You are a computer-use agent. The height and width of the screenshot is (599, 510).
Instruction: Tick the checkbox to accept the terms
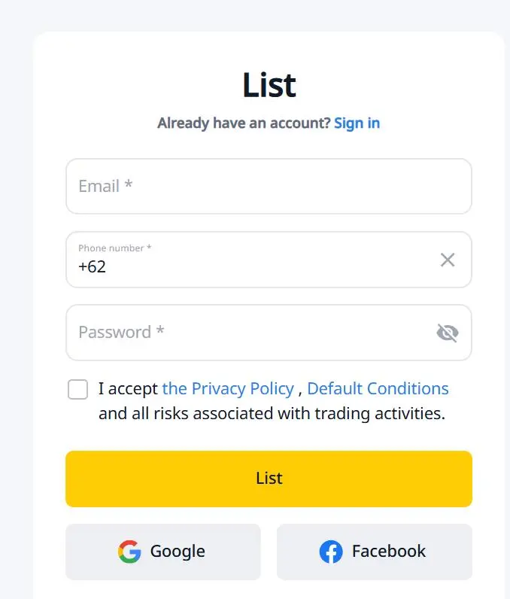point(78,389)
